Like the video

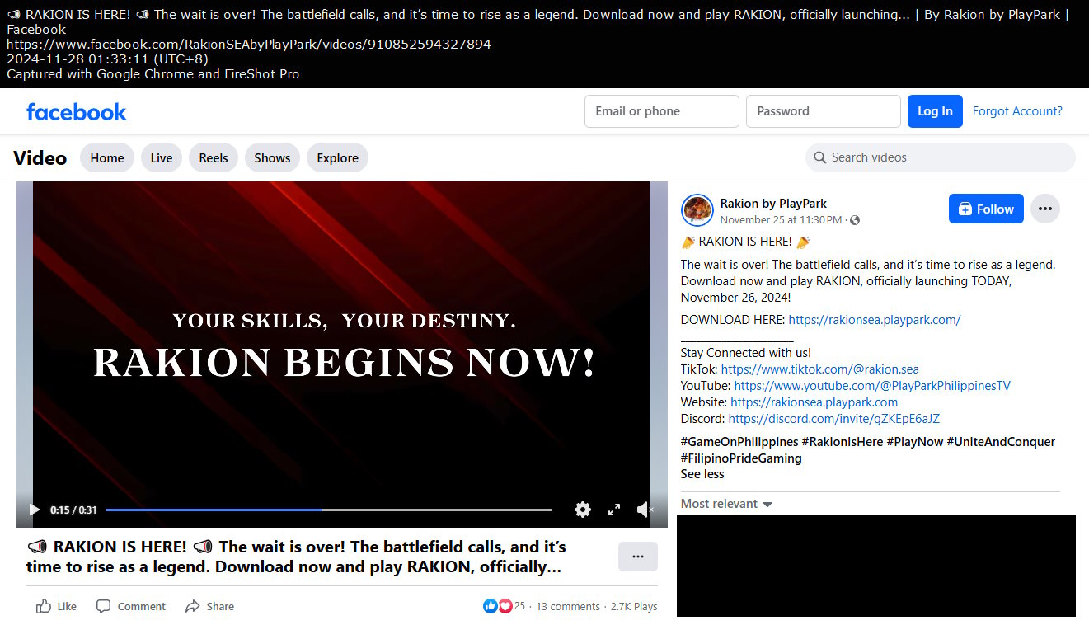coord(56,606)
